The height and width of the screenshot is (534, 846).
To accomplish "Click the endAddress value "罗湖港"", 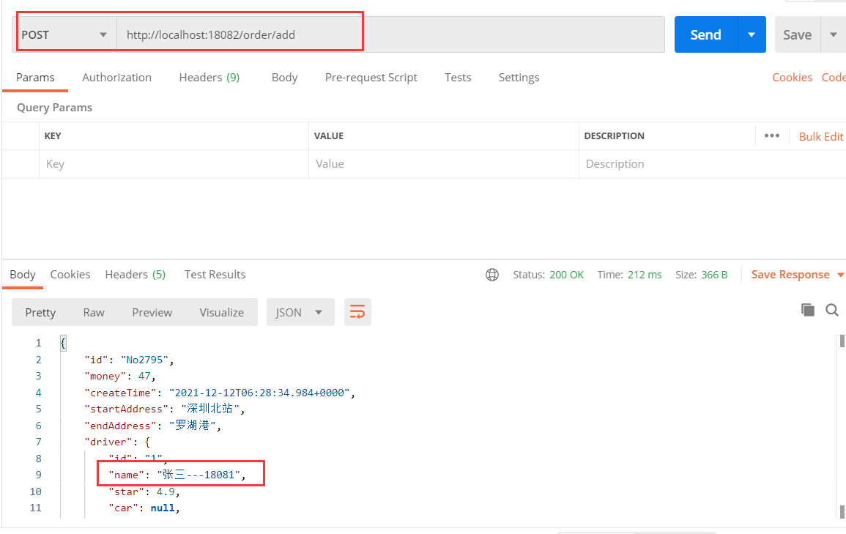I will [193, 426].
